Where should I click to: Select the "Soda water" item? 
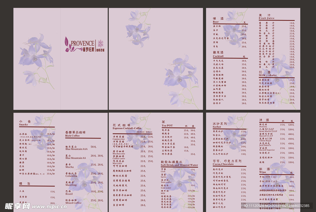[166, 188]
